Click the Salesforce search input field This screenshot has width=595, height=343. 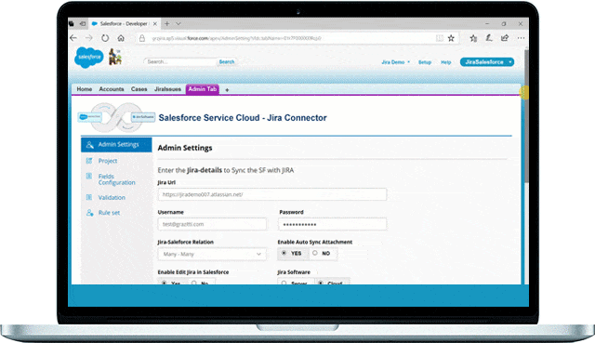pyautogui.click(x=180, y=62)
